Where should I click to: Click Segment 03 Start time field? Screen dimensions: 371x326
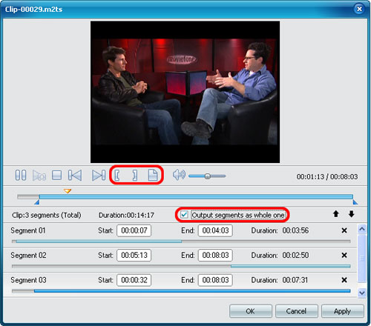point(134,280)
